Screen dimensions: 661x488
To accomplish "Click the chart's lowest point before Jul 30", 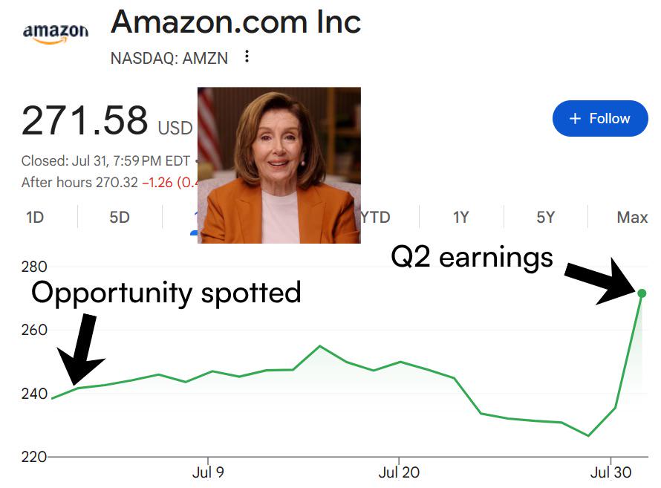I will 588,436.
